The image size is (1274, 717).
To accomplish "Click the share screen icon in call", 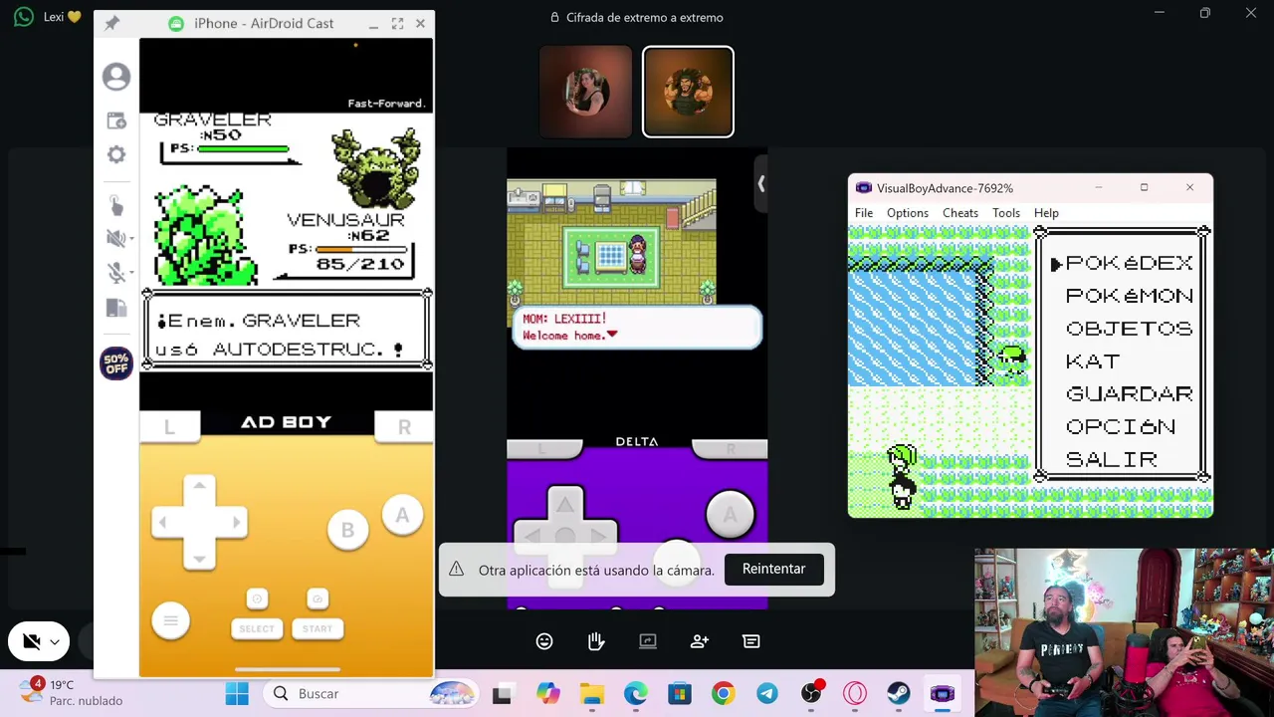I will [x=648, y=641].
